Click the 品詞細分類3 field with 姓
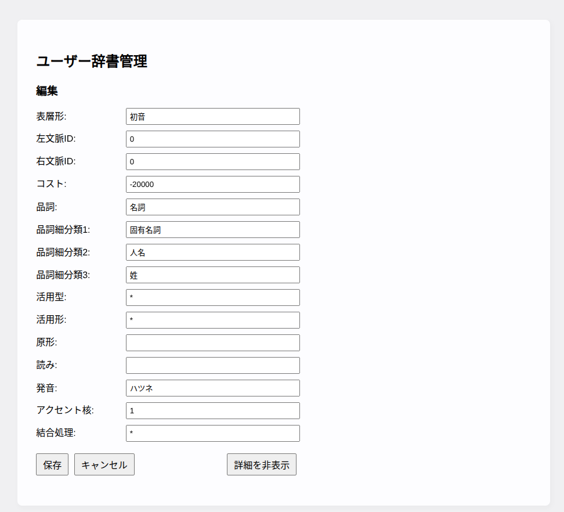Screen dimensions: 564x512 pyautogui.click(x=212, y=275)
